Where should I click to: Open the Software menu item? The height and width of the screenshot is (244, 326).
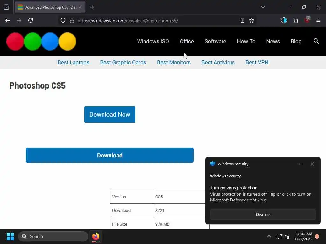[215, 41]
